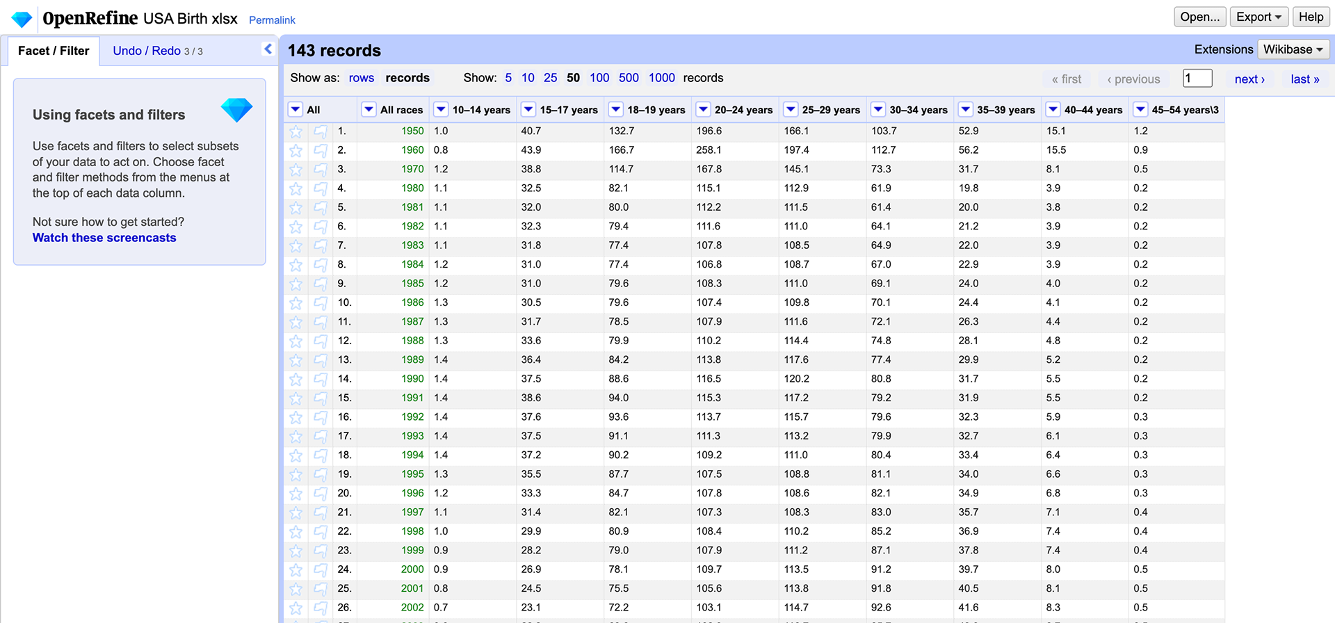Open the Export dropdown menu
Image resolution: width=1335 pixels, height=623 pixels.
(1259, 17)
